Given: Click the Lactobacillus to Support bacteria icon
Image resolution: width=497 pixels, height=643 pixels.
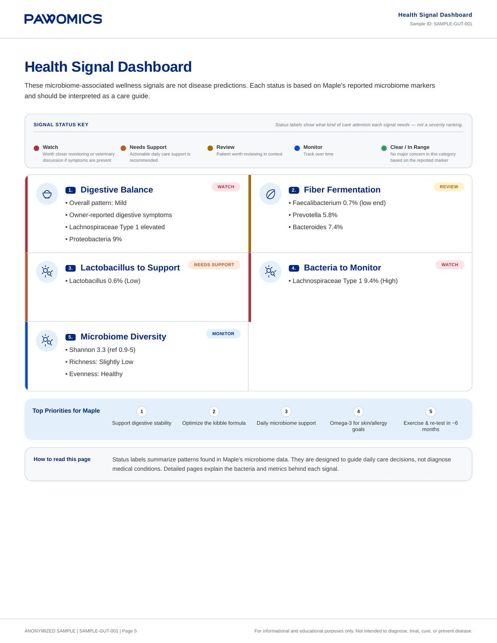Looking at the screenshot, I should (x=47, y=272).
